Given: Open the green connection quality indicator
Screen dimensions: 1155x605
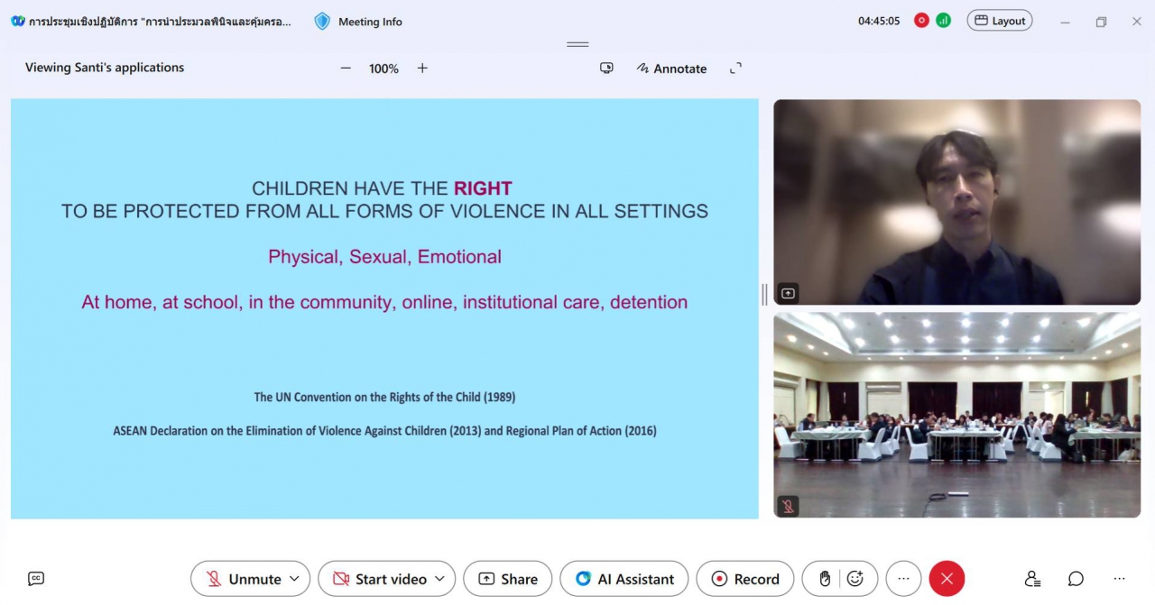Looking at the screenshot, I should 943,21.
